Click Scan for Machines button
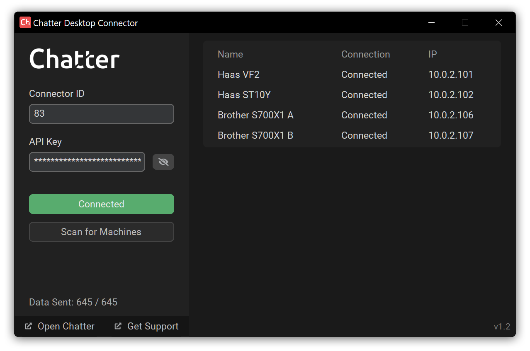 pyautogui.click(x=102, y=232)
